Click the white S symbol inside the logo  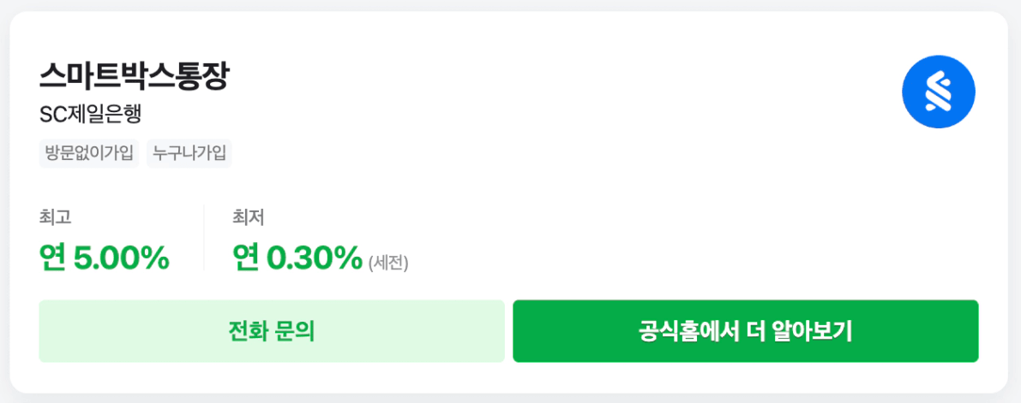point(940,92)
